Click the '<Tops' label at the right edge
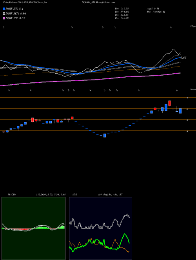Viewport: 196px width, 260px height. 193,26
